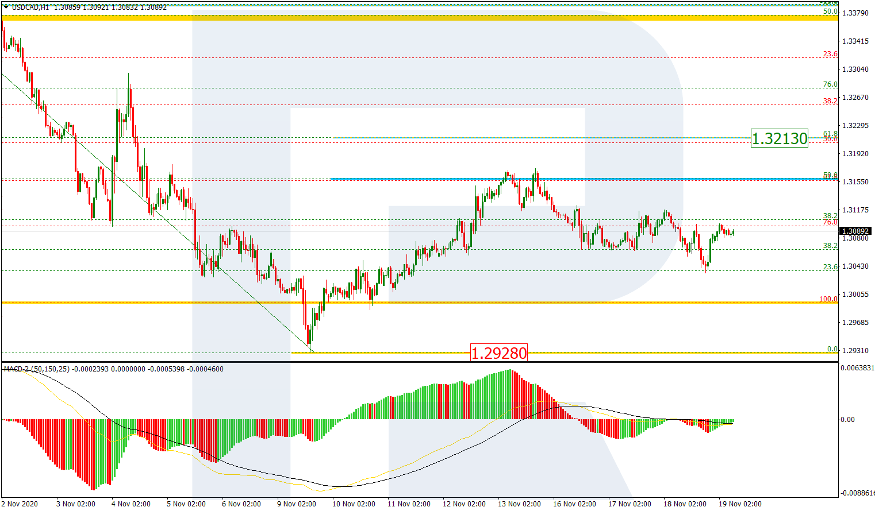Click the 12 Nov 02:00 date label

click(464, 504)
